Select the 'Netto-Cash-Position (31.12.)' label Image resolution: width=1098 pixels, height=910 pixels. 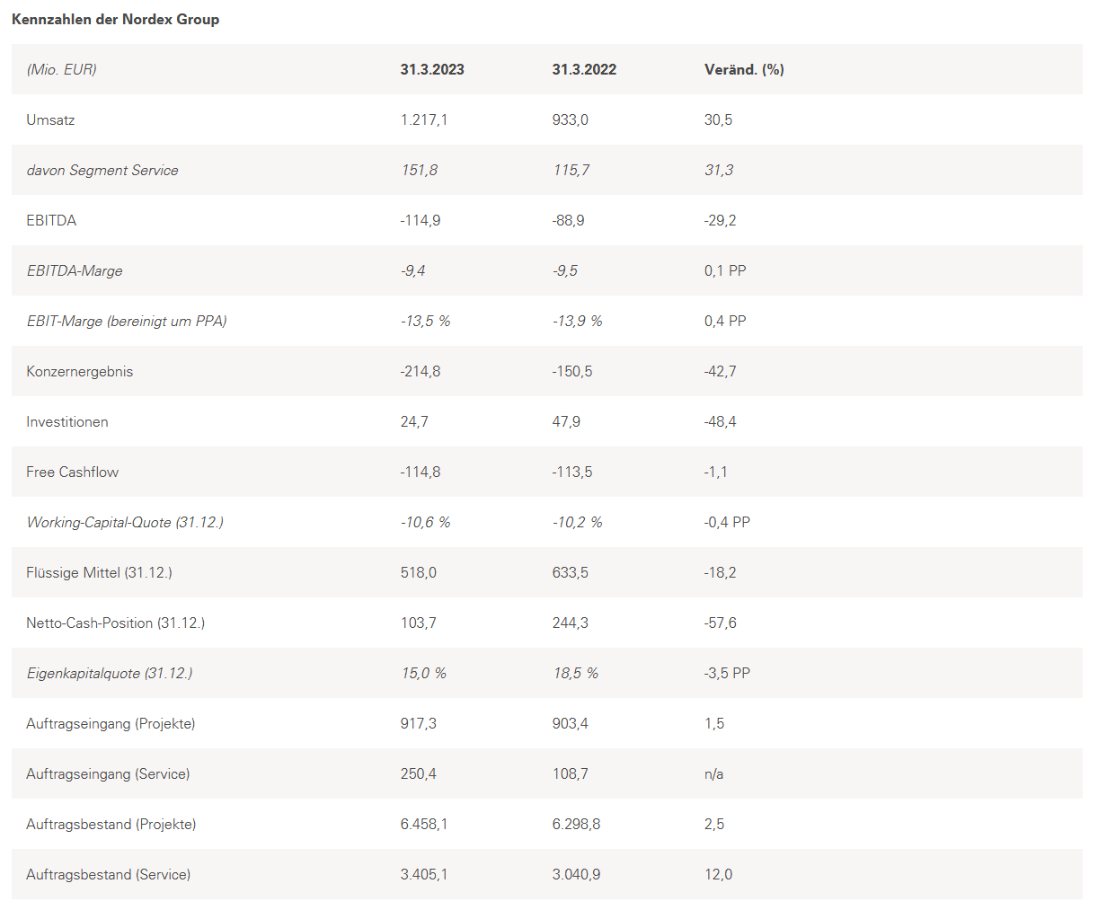pos(115,623)
